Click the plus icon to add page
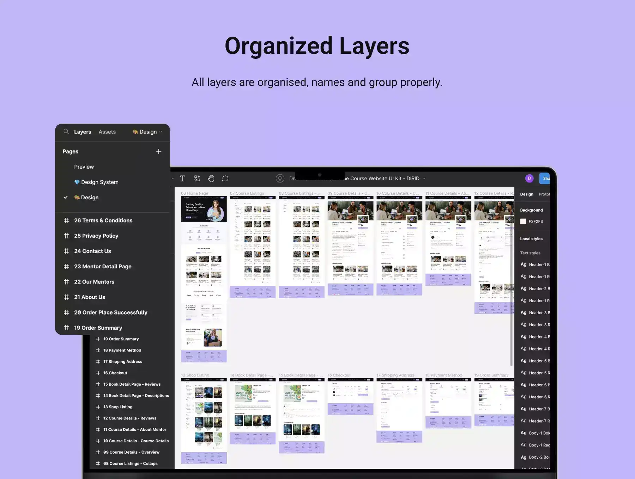This screenshot has width=635, height=479. point(159,151)
